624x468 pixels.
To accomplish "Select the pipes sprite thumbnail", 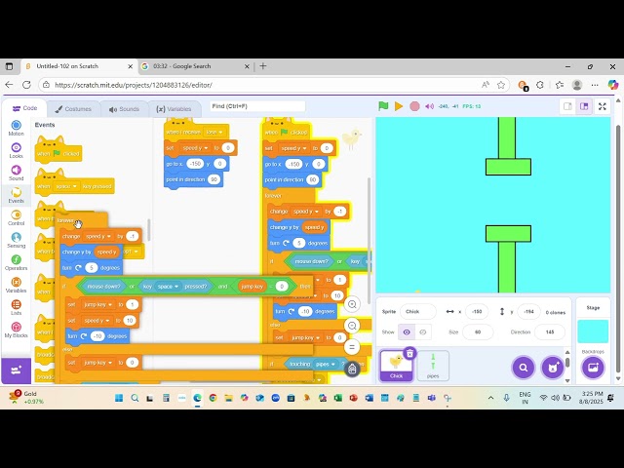I will tap(433, 366).
